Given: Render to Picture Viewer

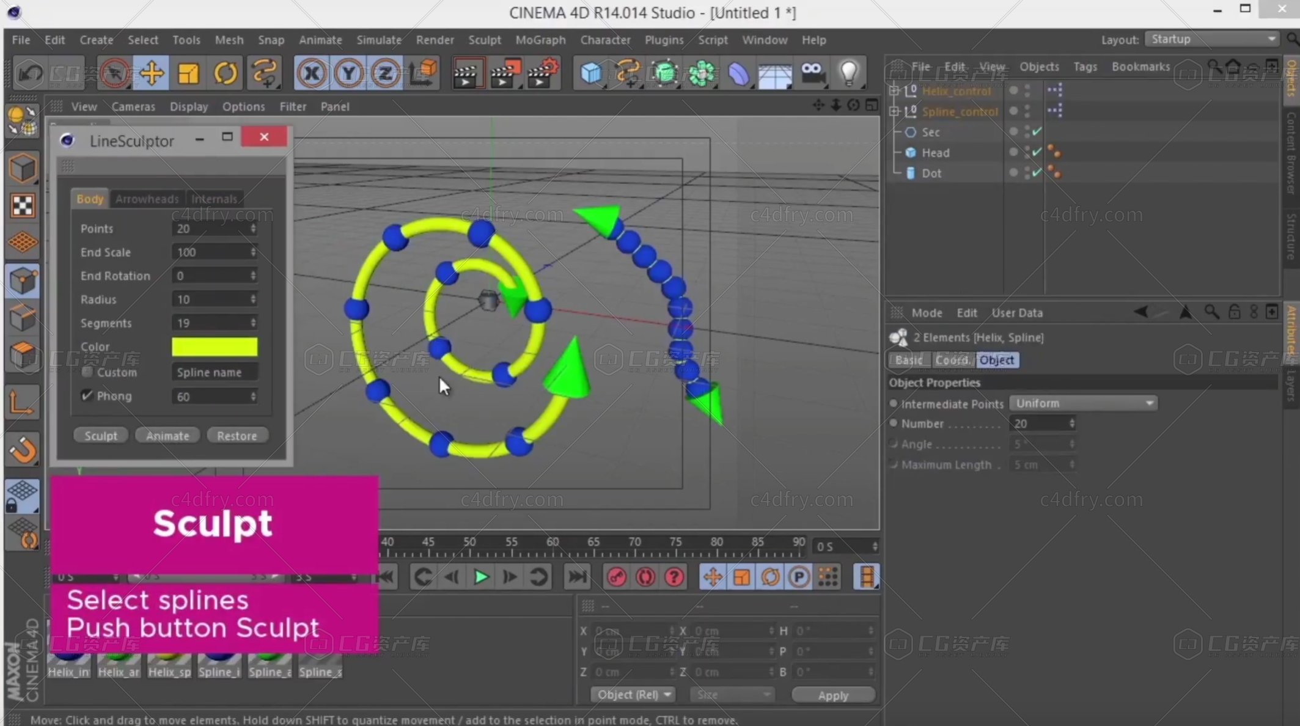Looking at the screenshot, I should [x=505, y=73].
